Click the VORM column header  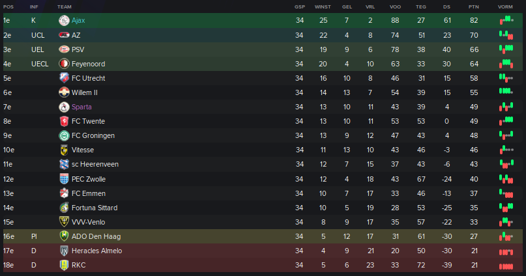[x=505, y=7]
